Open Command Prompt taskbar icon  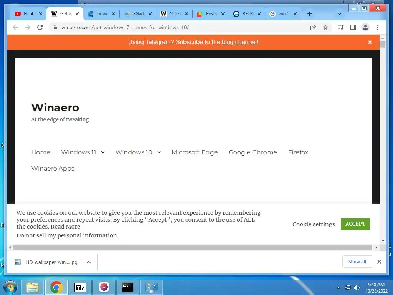pyautogui.click(x=127, y=287)
